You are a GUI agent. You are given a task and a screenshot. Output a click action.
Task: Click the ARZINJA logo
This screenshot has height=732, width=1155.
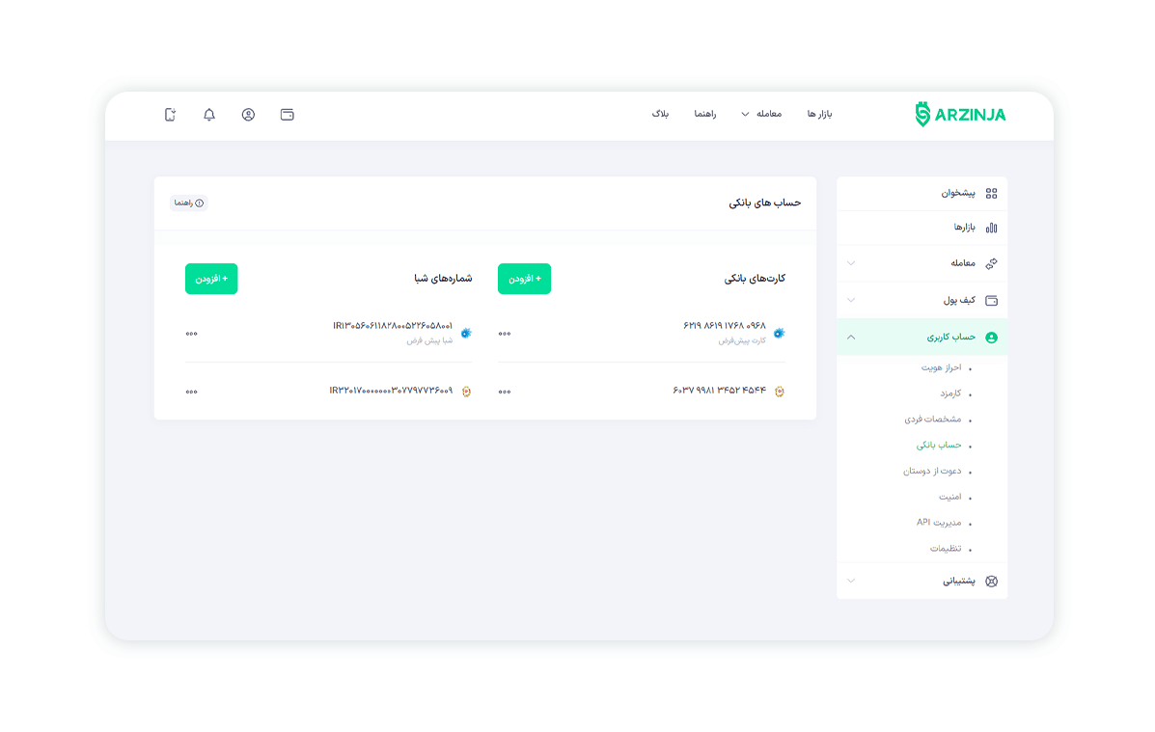pyautogui.click(x=960, y=114)
